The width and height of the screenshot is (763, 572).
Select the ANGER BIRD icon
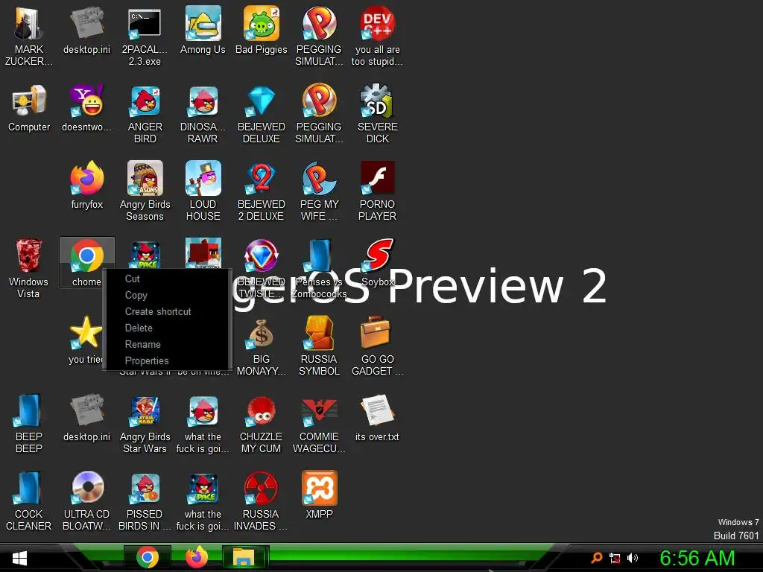pyautogui.click(x=145, y=113)
